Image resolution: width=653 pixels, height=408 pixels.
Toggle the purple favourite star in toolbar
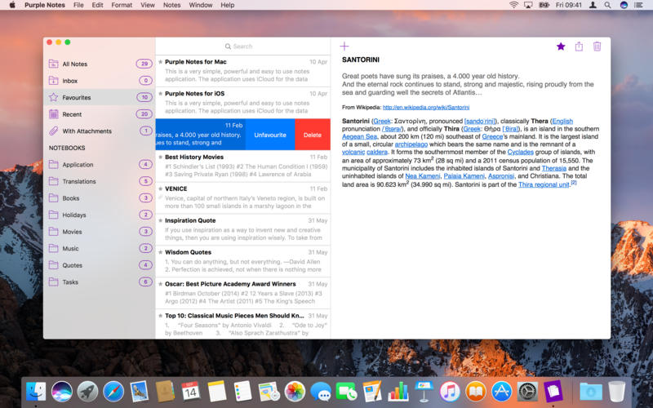(561, 47)
